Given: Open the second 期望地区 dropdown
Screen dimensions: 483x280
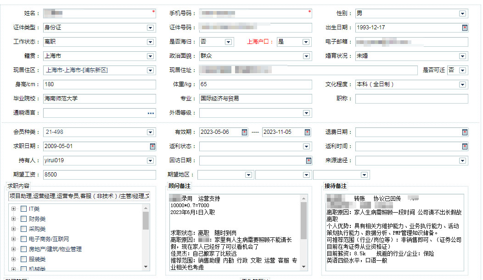Looking at the screenshot, I should click(306, 175).
